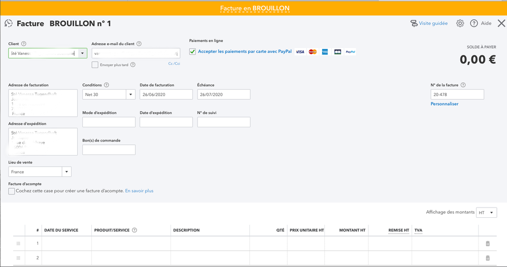The height and width of the screenshot is (267, 507).
Task: Uncheck Accepter les paiements par carte checkbox
Action: tap(192, 52)
